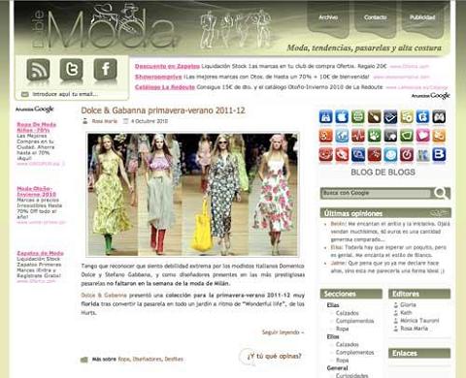Viewport: 466px width, 378px height.
Task: Click the green television blog icon
Action: tap(407, 136)
